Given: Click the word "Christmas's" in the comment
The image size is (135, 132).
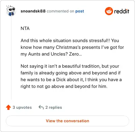Looking at the screenshot, I should tap(68, 47).
